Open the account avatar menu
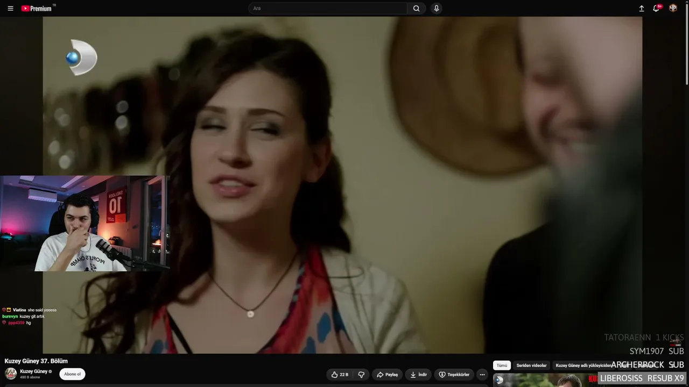 point(673,9)
